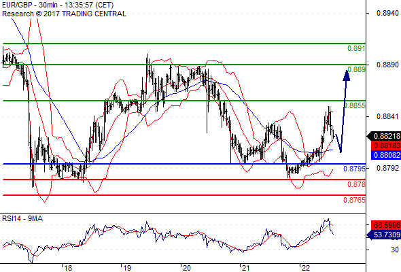401x272 pixels.
Task: Select the red 0.878 support label
Action: pos(356,184)
